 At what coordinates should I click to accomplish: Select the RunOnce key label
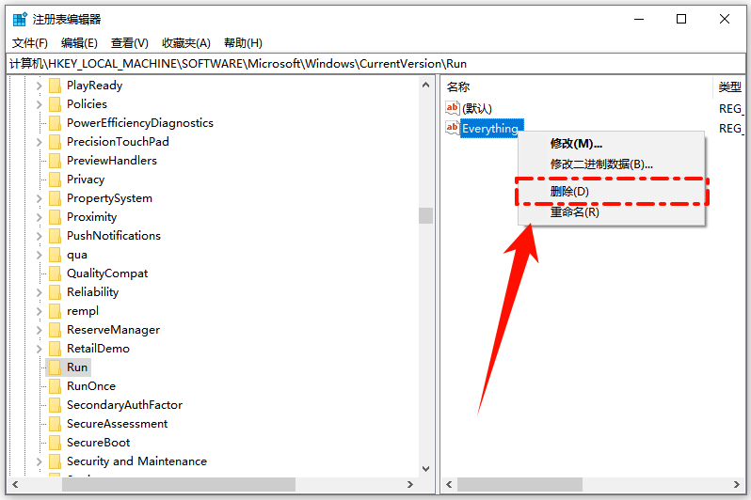click(x=91, y=386)
